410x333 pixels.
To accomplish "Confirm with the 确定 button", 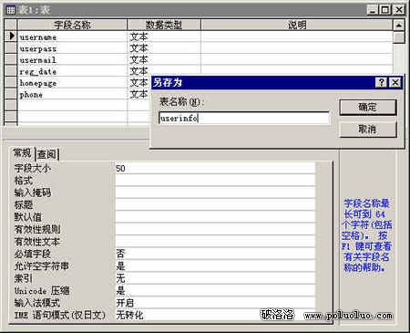I will click(368, 108).
